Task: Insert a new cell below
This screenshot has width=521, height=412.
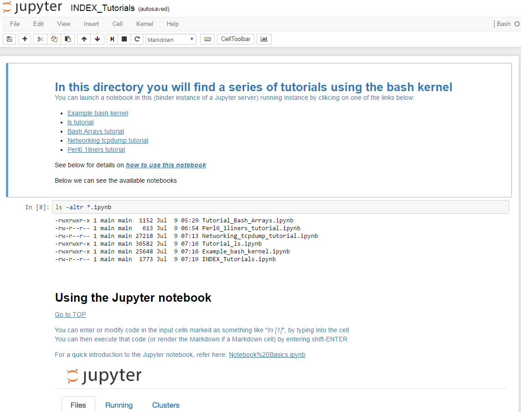Action: click(x=25, y=39)
